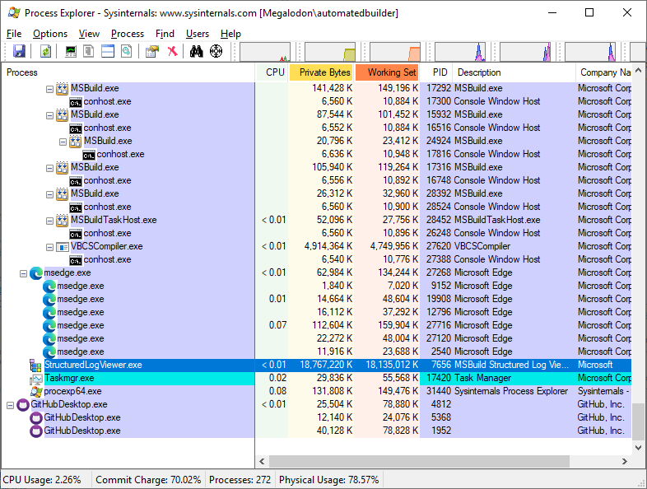647x489 pixels.
Task: Click the horizontal scrollbar left arrow
Action: [x=262, y=461]
